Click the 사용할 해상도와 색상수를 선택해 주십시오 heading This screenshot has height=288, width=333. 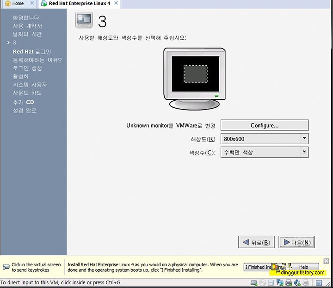(x=133, y=38)
